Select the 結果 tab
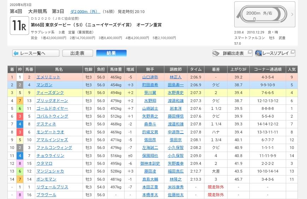The height and width of the screenshot is (199, 307). coord(111,53)
